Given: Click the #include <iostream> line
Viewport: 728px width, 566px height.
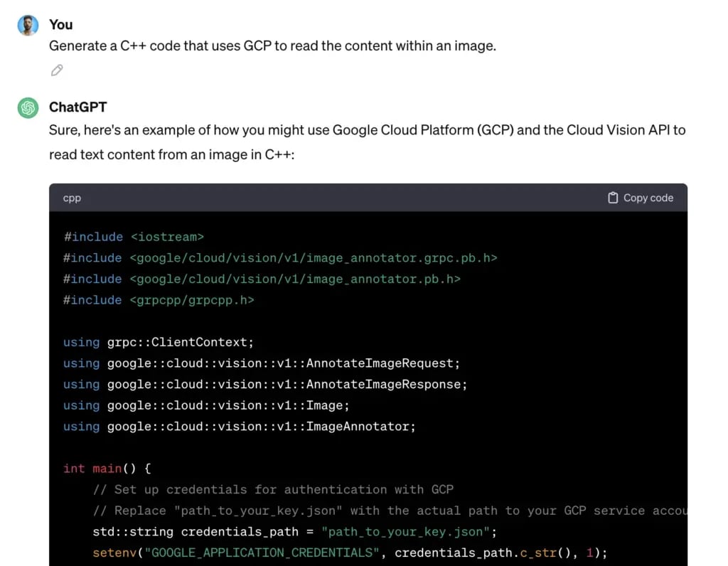Looking at the screenshot, I should 134,237.
